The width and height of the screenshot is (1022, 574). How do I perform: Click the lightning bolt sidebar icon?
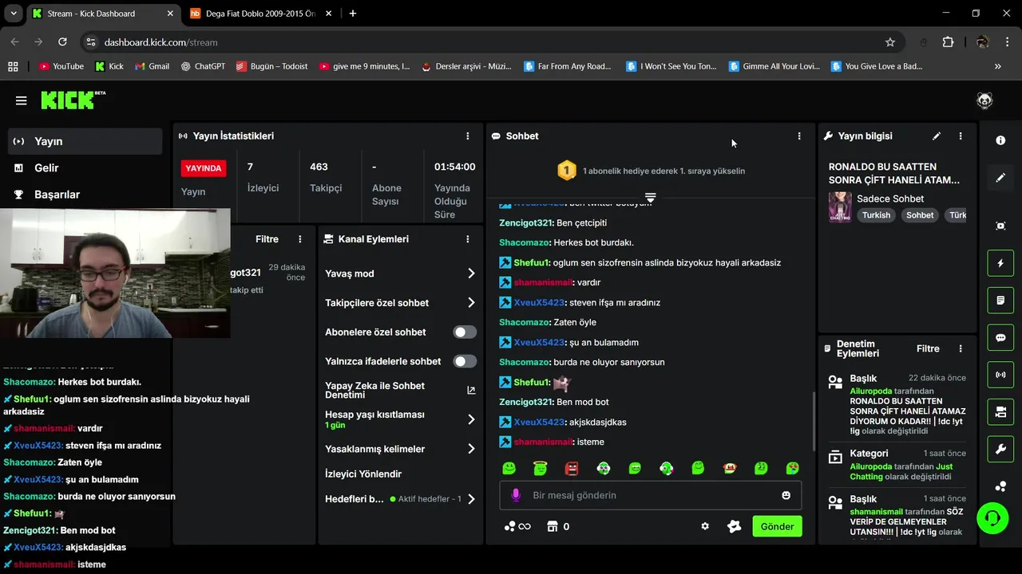[x=1000, y=263]
